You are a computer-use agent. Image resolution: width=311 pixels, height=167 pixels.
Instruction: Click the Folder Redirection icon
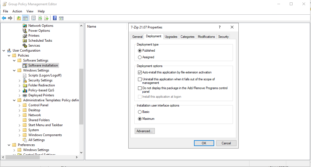coord(25,85)
